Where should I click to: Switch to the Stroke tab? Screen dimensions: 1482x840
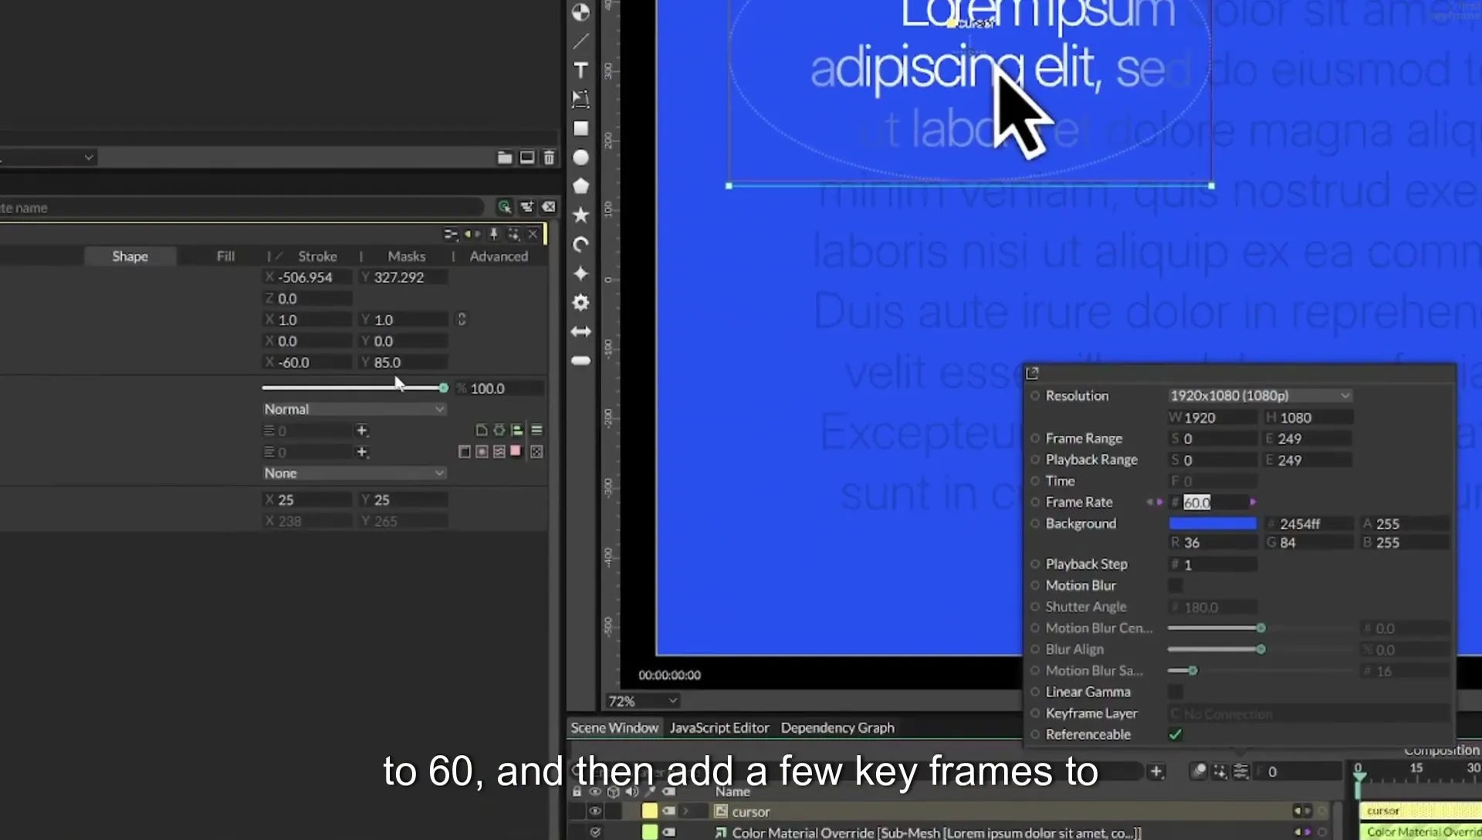tap(317, 256)
